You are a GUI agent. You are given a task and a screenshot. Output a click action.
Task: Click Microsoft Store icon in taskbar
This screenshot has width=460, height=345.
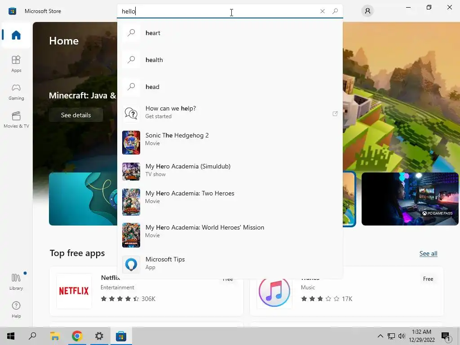pyautogui.click(x=121, y=336)
